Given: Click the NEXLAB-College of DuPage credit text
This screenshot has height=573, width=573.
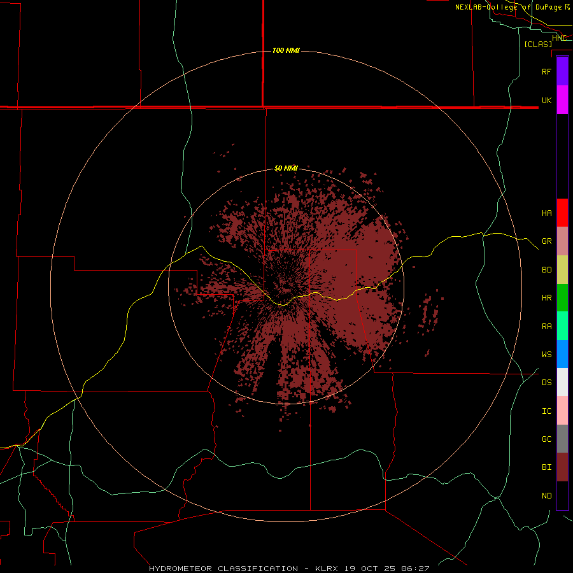Looking at the screenshot, I should point(513,7).
